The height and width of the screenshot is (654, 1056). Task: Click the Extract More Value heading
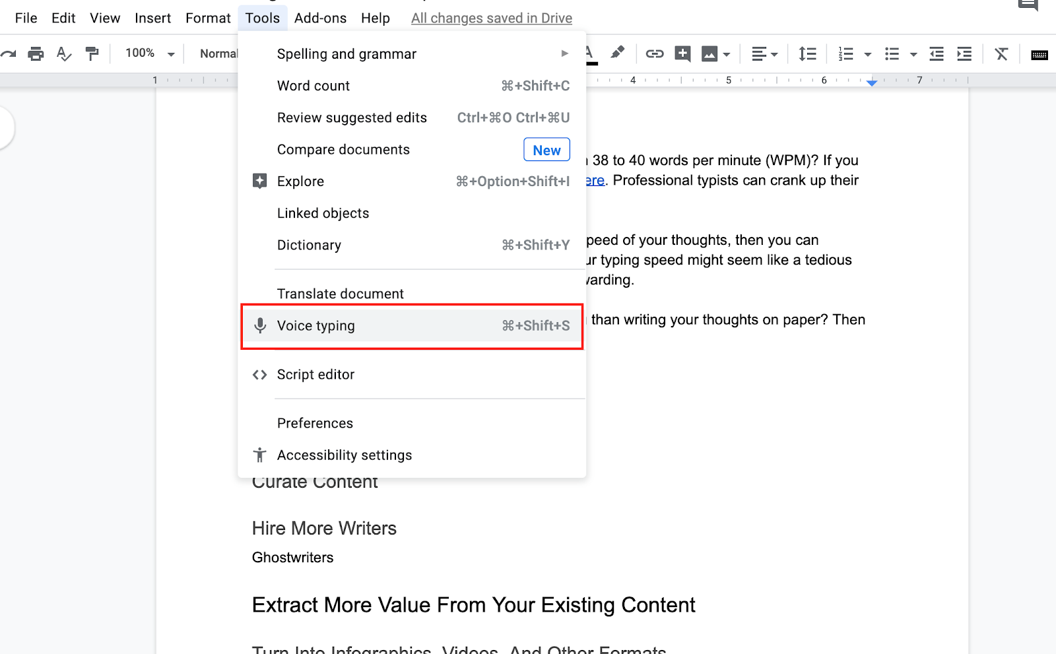click(473, 605)
